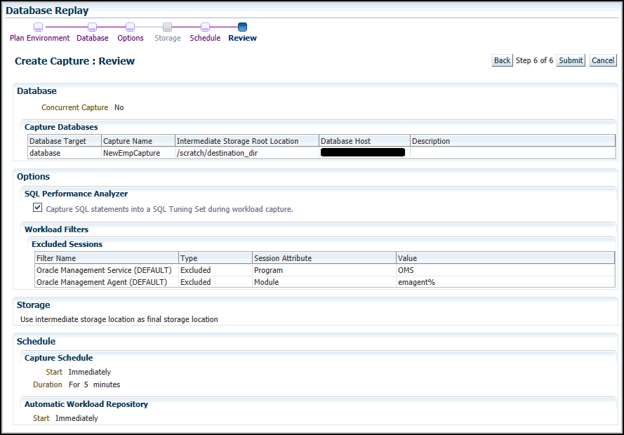Switch to the Schedule step label

(204, 38)
